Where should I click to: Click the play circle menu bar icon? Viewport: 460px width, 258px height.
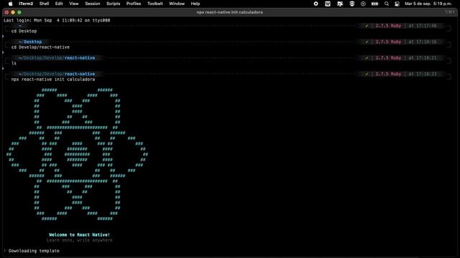(x=363, y=4)
